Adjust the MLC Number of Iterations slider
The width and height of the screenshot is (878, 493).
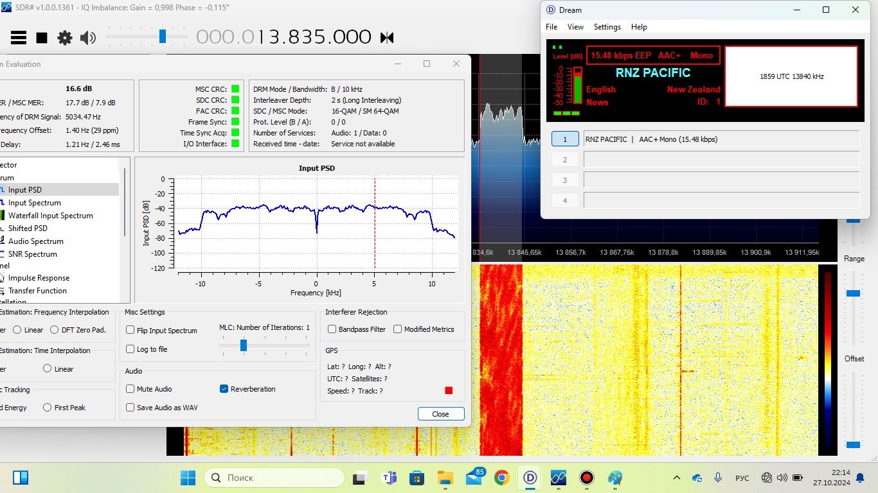pyautogui.click(x=244, y=345)
